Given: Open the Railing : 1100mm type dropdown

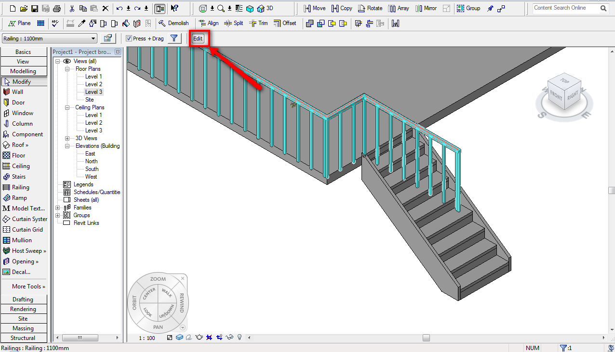Looking at the screenshot, I should point(49,39).
